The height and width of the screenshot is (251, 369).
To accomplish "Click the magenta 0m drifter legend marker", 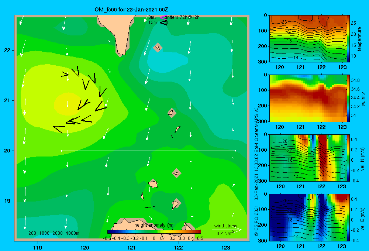I will coord(163,17).
